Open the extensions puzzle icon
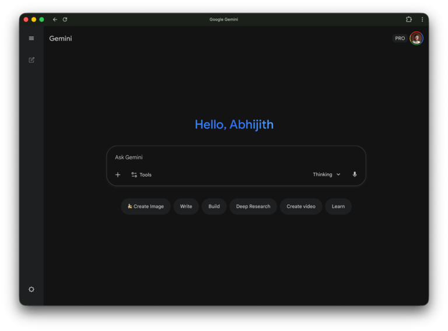 [x=409, y=19]
